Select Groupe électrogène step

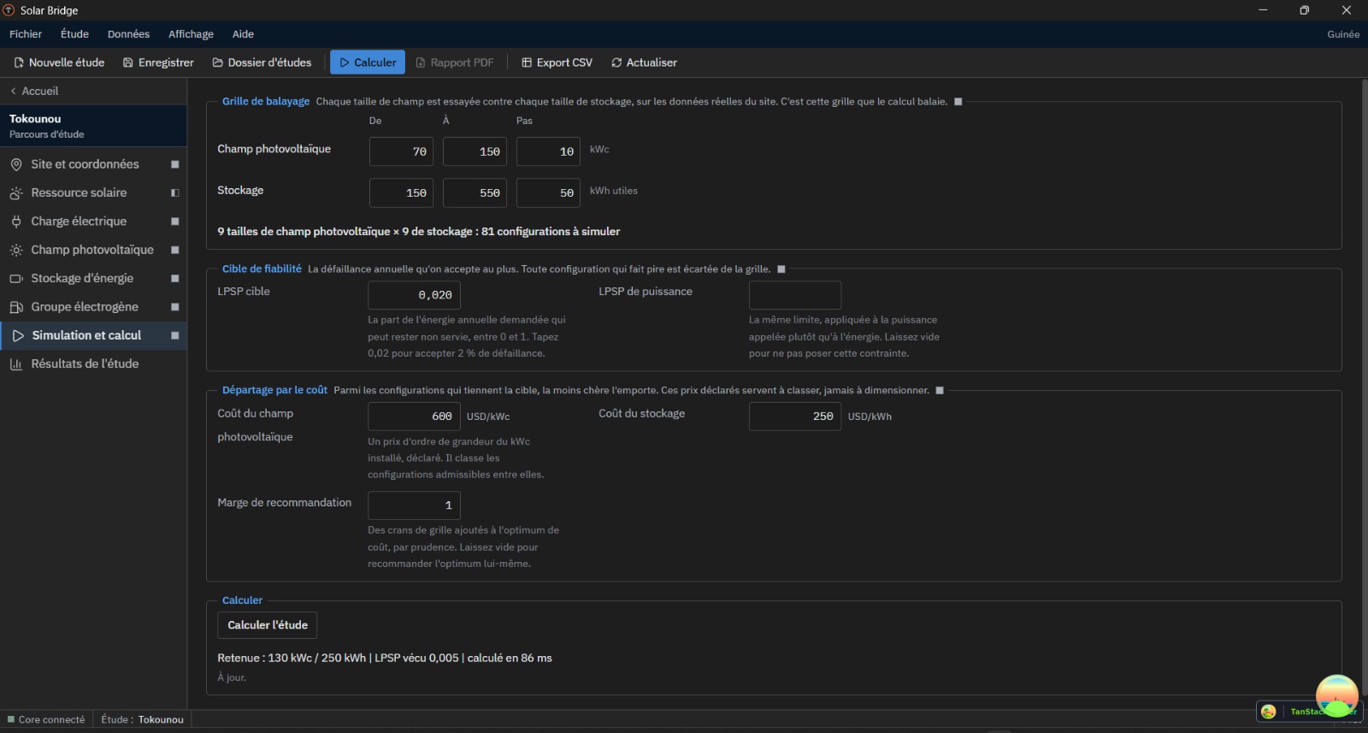[x=93, y=306]
